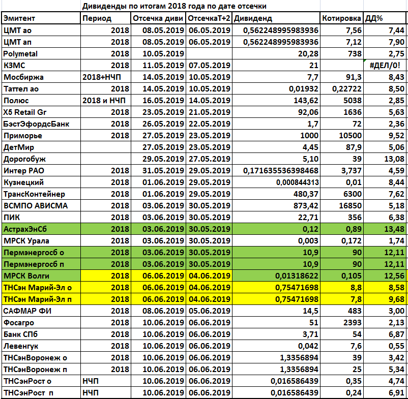Image resolution: width=408 pixels, height=399 pixels.
Task: Select the 'КЗМС' issuer cell
Action: (41, 65)
